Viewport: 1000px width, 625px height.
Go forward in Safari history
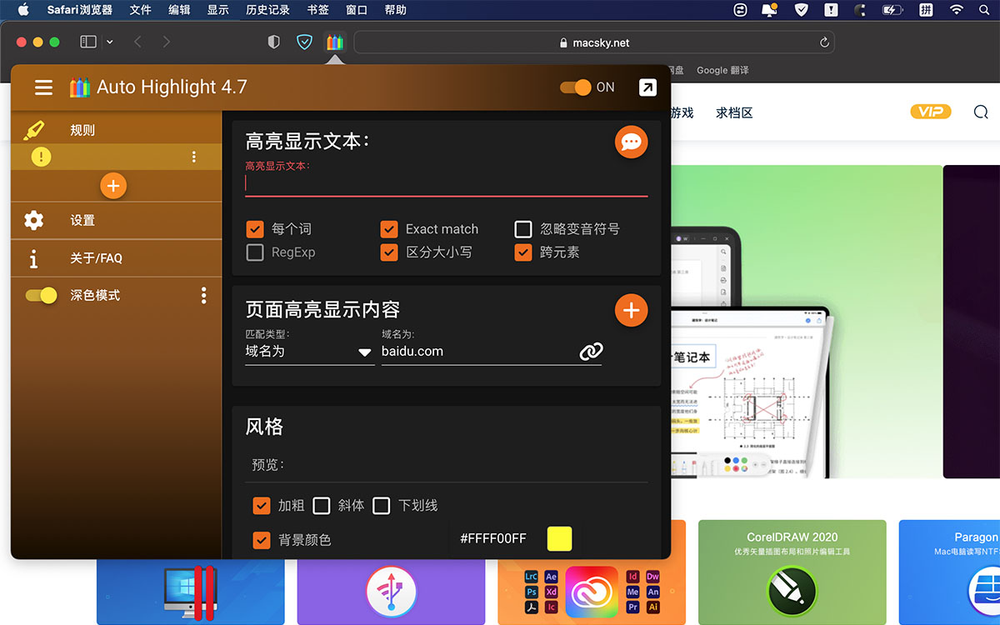pyautogui.click(x=167, y=42)
